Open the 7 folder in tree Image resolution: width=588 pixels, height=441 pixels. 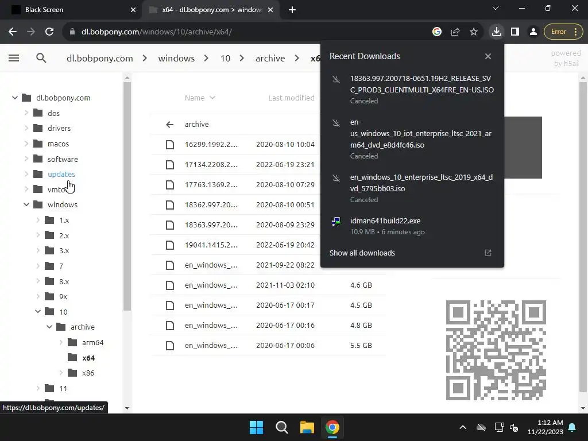61,266
